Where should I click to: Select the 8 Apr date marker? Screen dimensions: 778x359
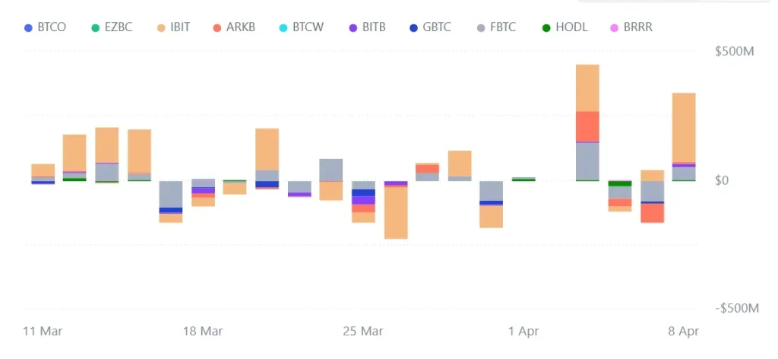pos(683,331)
